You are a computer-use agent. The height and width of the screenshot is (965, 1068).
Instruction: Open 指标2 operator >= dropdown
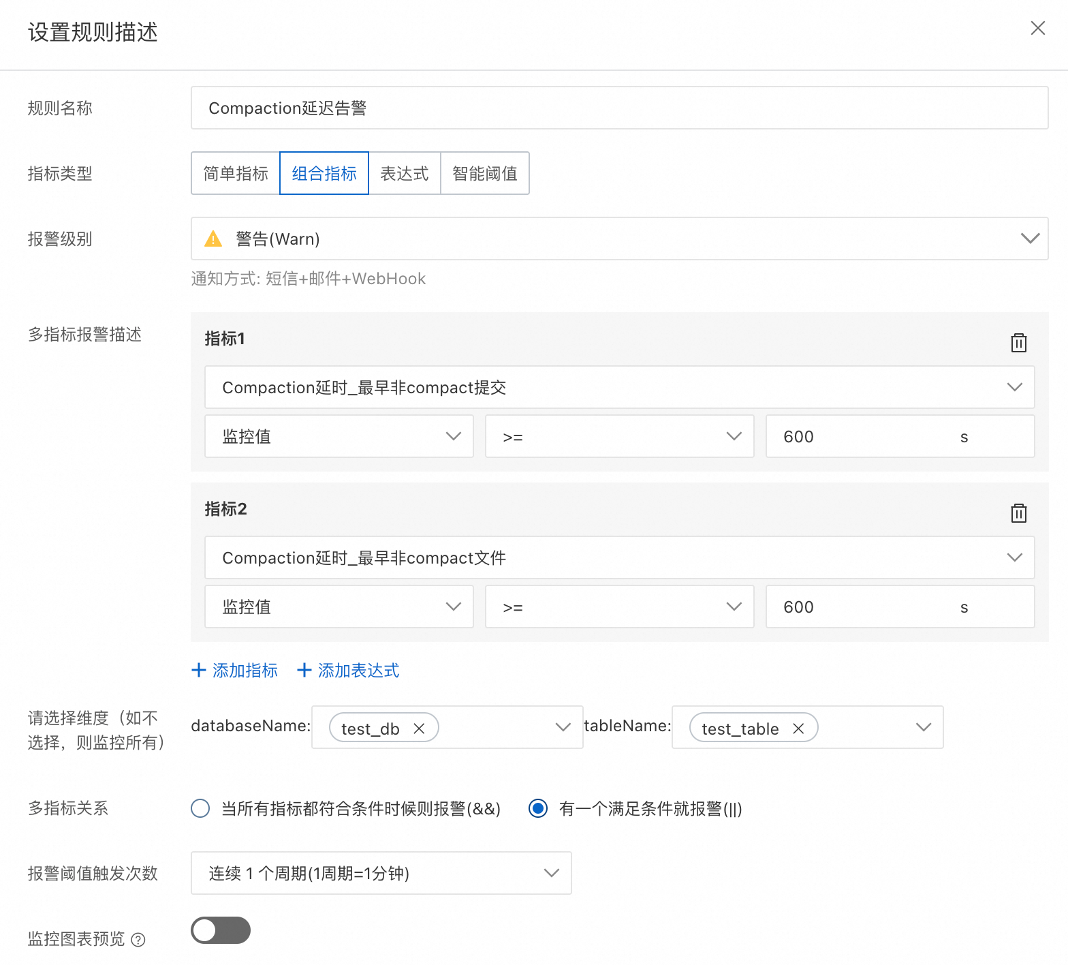click(619, 607)
